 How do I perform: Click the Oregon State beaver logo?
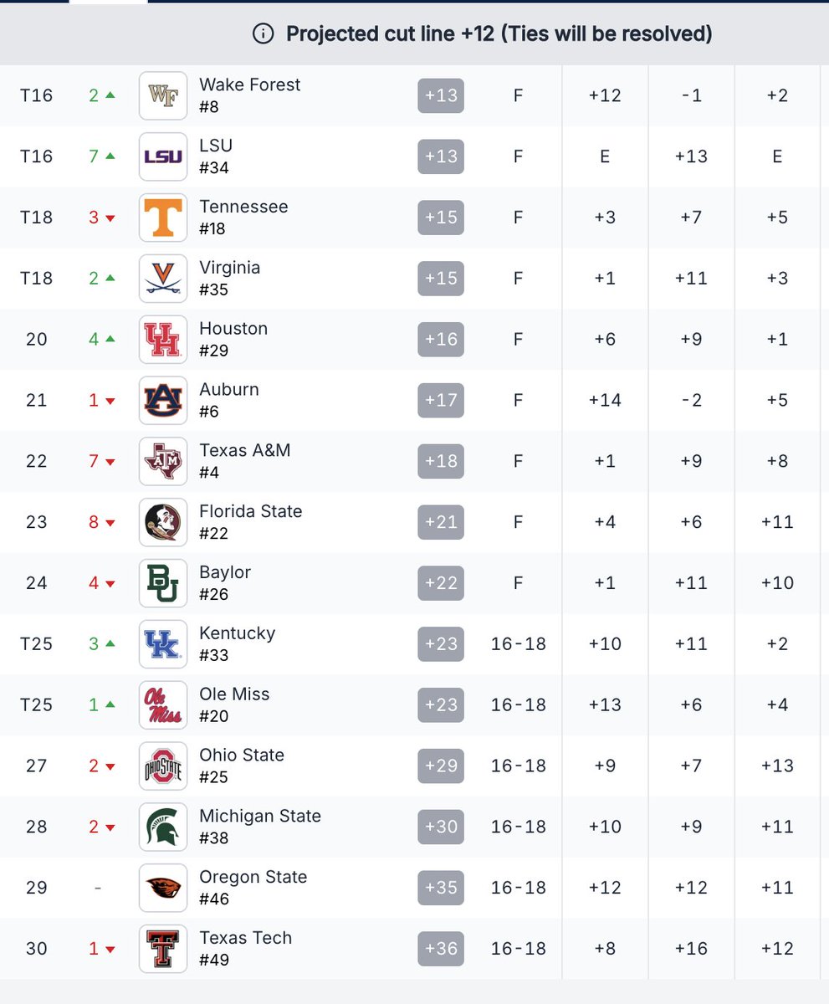click(163, 888)
